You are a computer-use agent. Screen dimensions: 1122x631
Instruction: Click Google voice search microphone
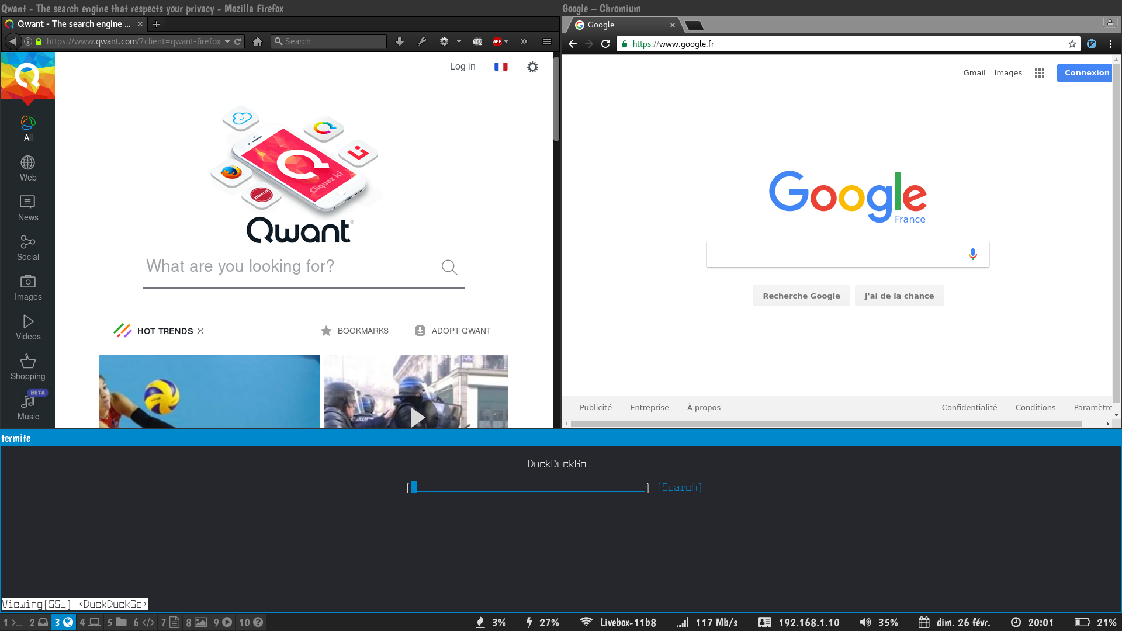[972, 254]
